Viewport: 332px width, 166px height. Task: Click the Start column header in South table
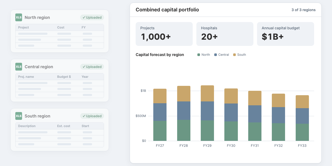pos(85,126)
